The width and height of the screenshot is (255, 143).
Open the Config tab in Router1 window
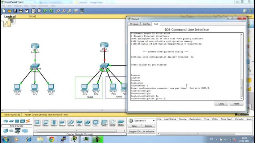[146, 24]
